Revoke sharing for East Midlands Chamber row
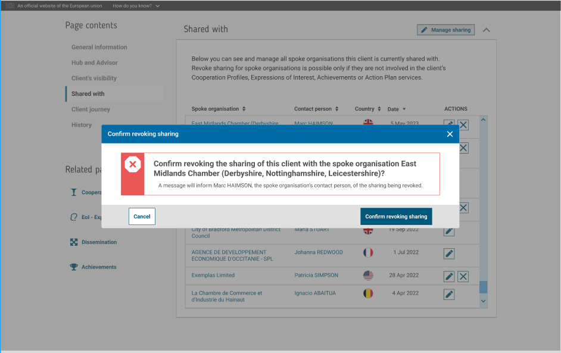This screenshot has height=353, width=561. tap(463, 125)
